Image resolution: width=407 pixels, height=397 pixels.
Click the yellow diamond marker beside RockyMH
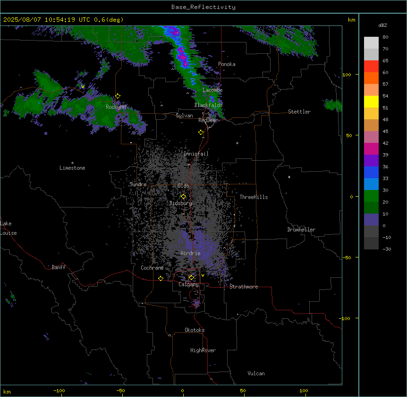click(118, 96)
